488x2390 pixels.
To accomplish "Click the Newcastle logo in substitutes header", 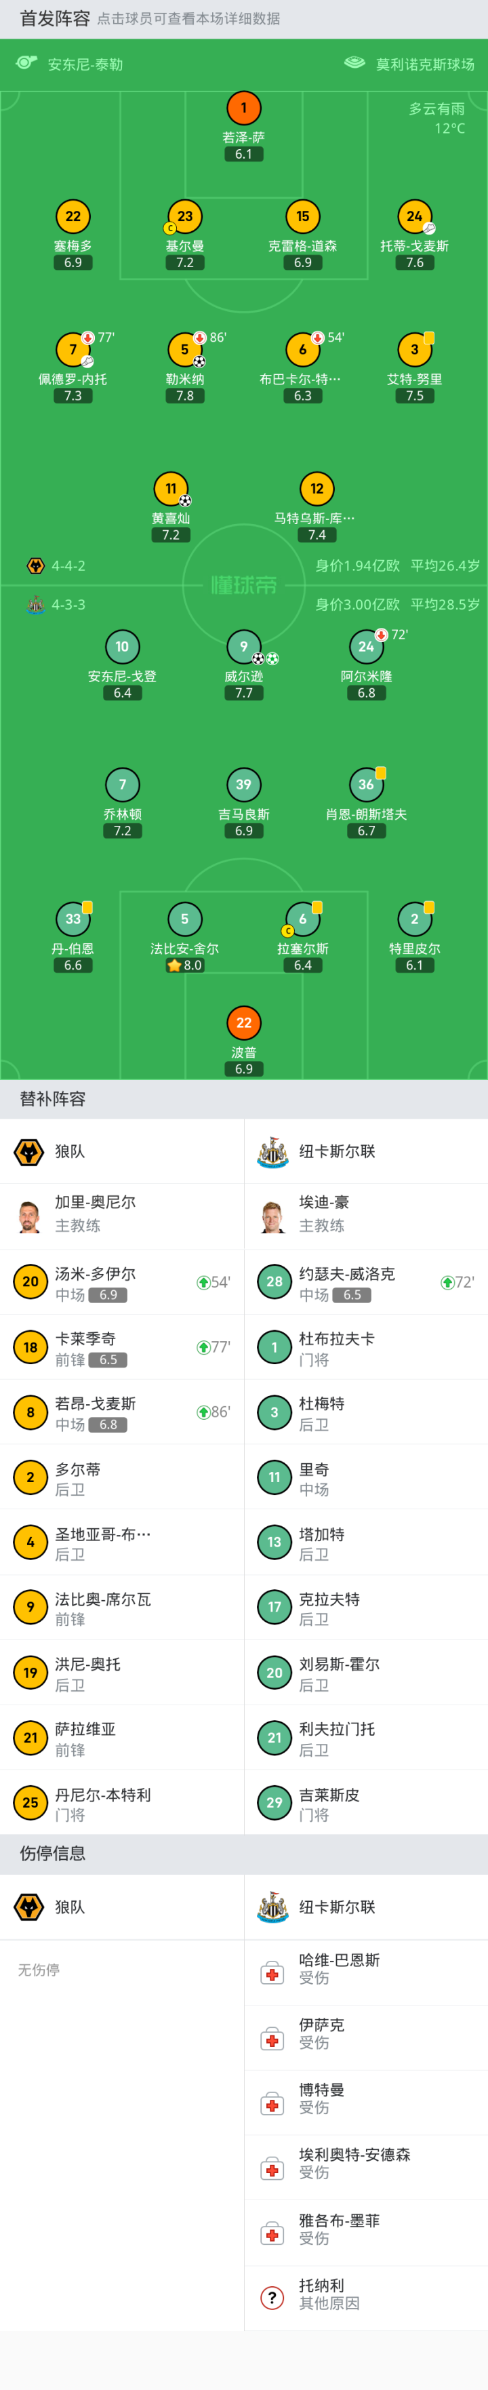I will 272,1151.
